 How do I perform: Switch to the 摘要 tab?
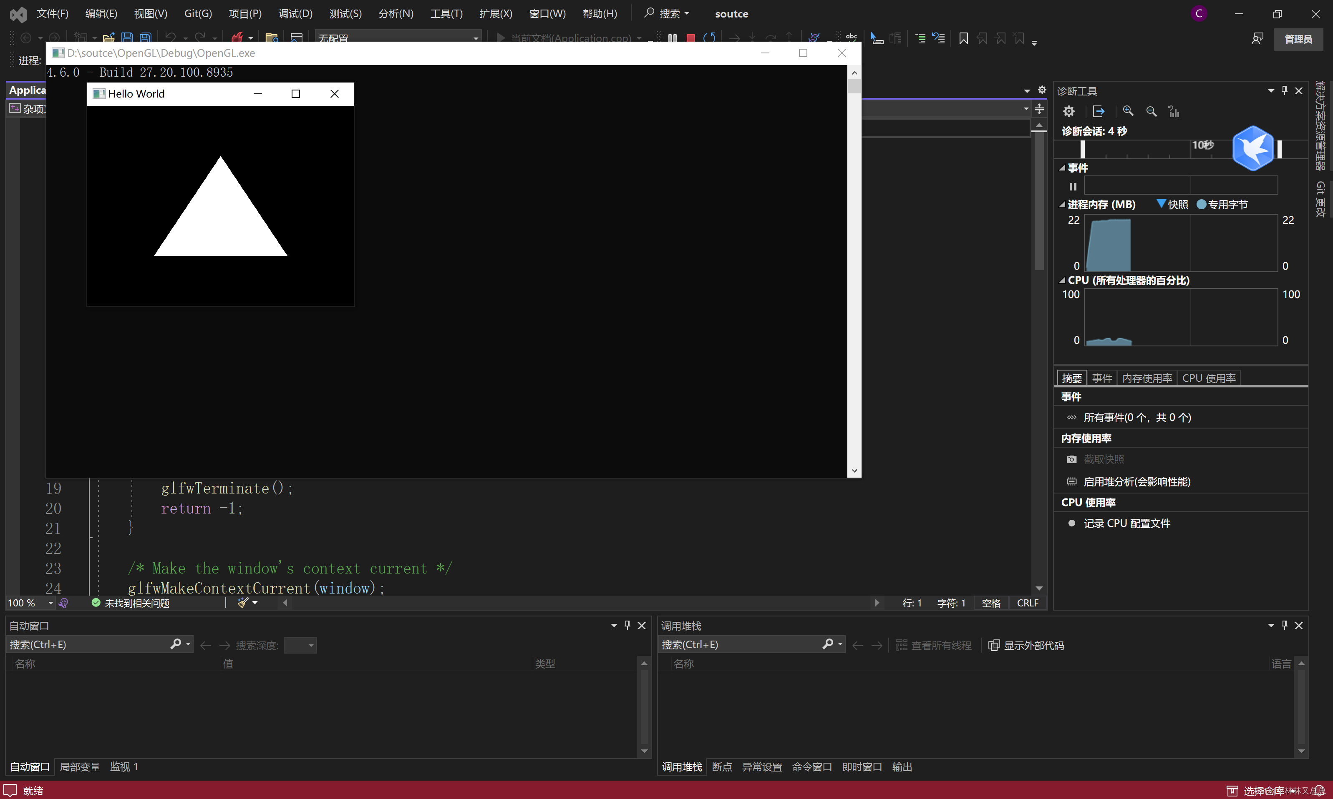[x=1072, y=378]
